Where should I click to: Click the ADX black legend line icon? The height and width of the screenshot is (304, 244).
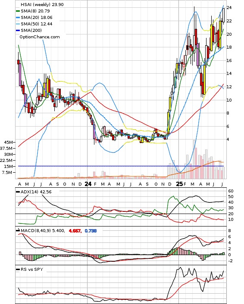click(x=18, y=192)
